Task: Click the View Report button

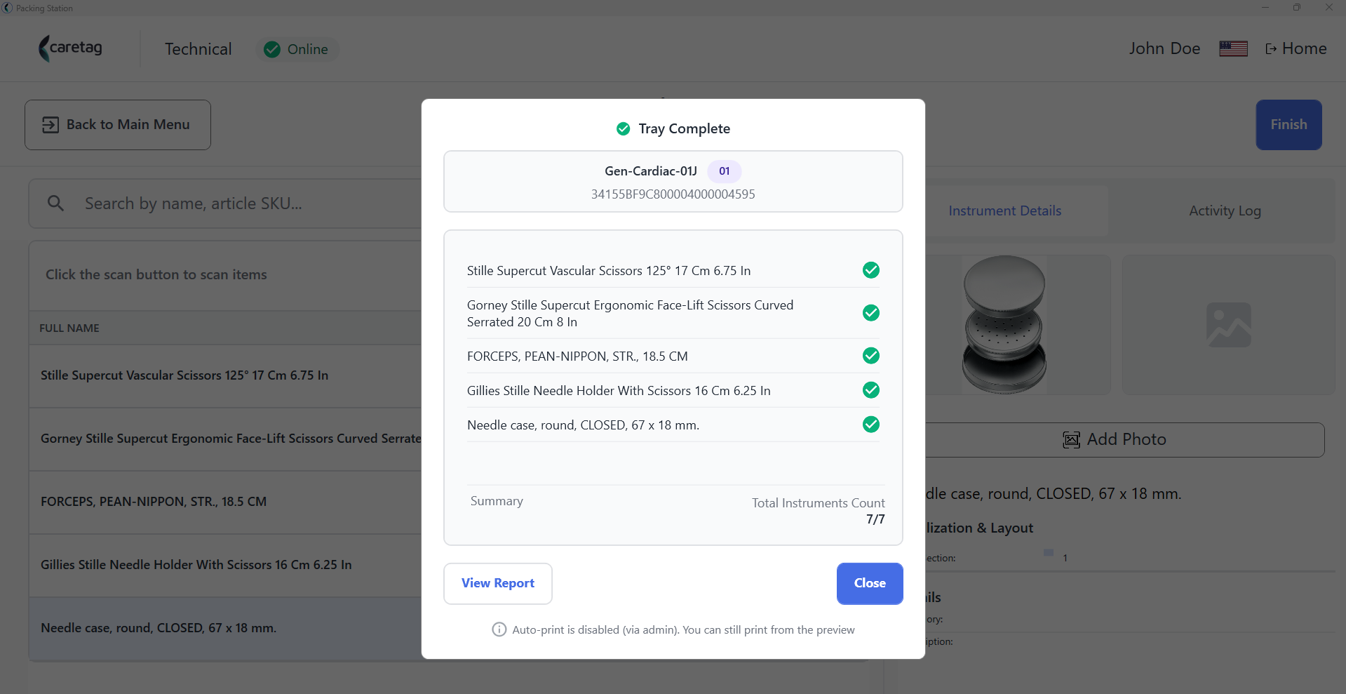Action: point(498,583)
